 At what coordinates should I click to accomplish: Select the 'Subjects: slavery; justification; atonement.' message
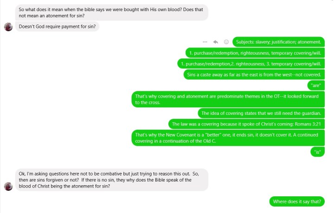278,42
